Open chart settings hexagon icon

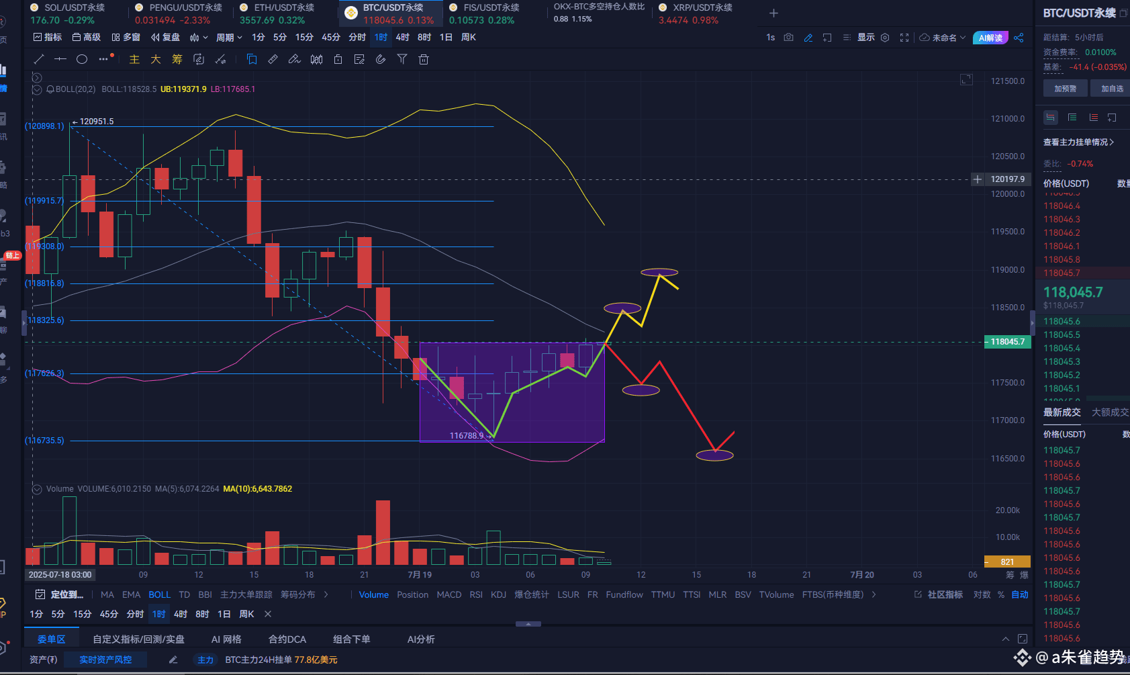[x=885, y=38]
